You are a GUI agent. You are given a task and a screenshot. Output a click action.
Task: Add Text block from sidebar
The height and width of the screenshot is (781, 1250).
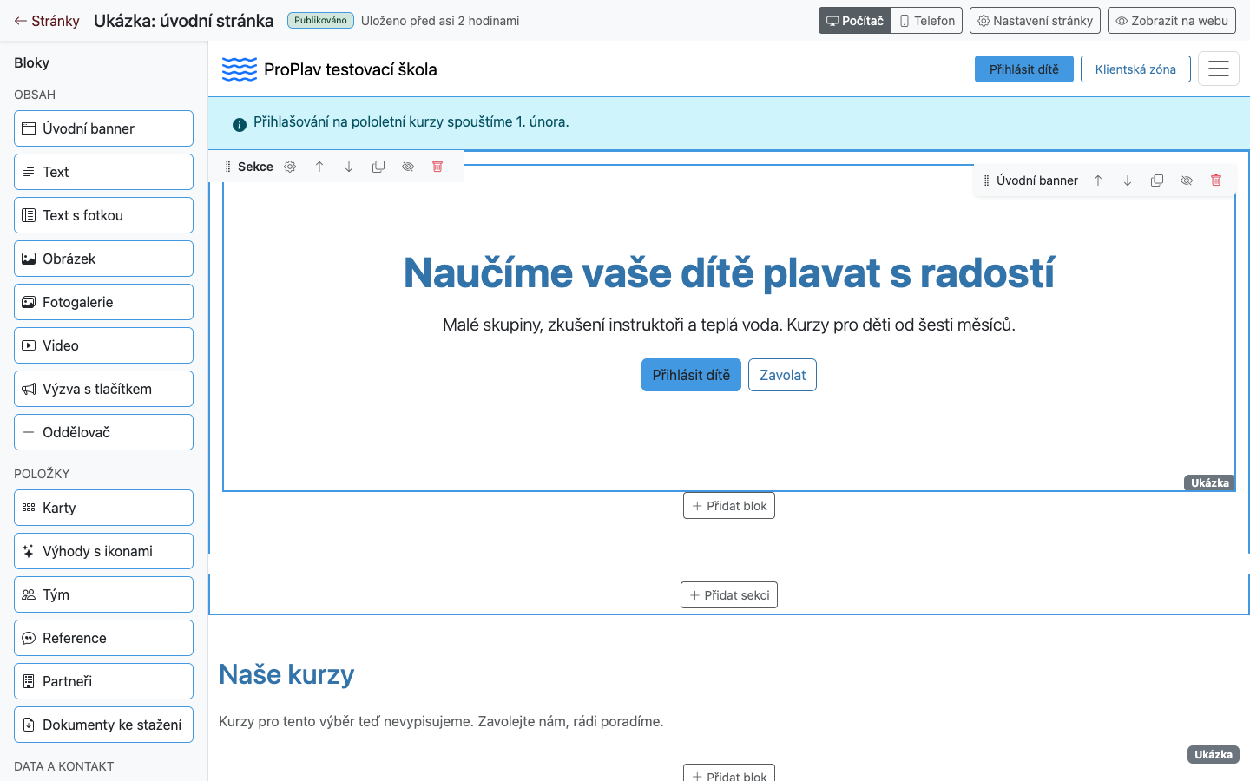(x=103, y=172)
